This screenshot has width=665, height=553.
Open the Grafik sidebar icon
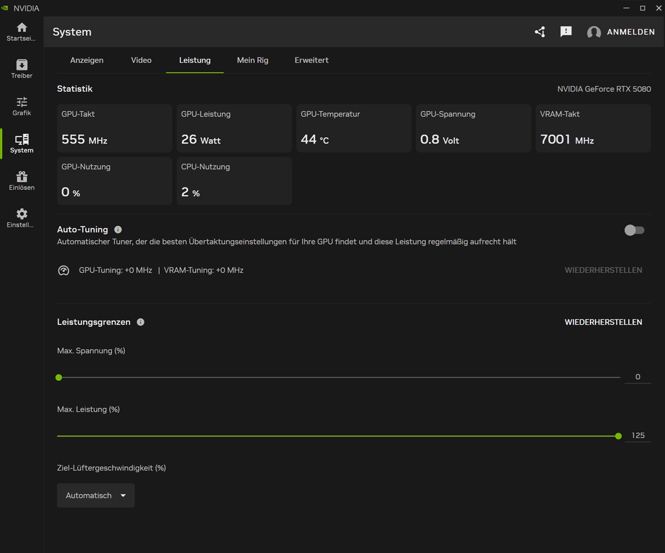(x=22, y=101)
